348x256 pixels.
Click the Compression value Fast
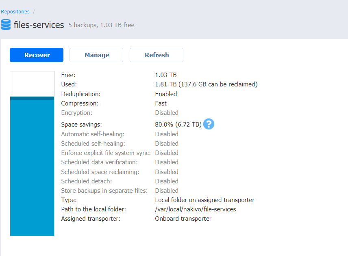(161, 103)
